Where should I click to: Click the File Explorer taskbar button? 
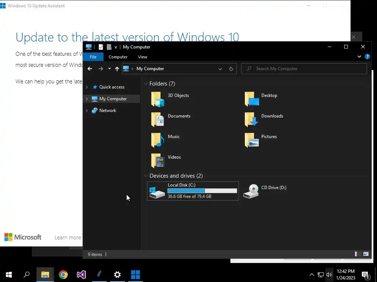(45, 275)
